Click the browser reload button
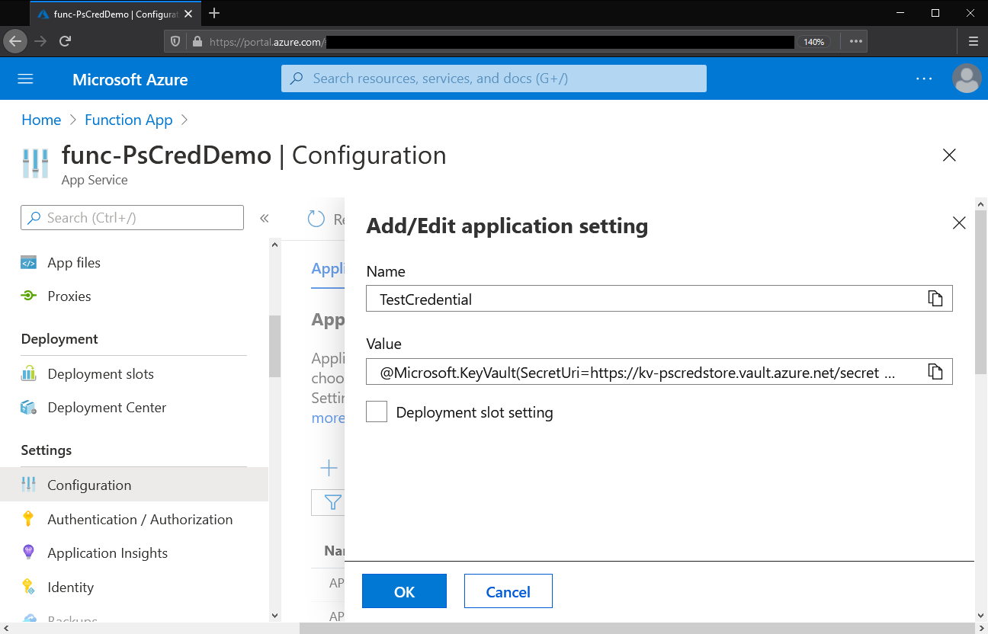This screenshot has height=634, width=988. pyautogui.click(x=66, y=41)
